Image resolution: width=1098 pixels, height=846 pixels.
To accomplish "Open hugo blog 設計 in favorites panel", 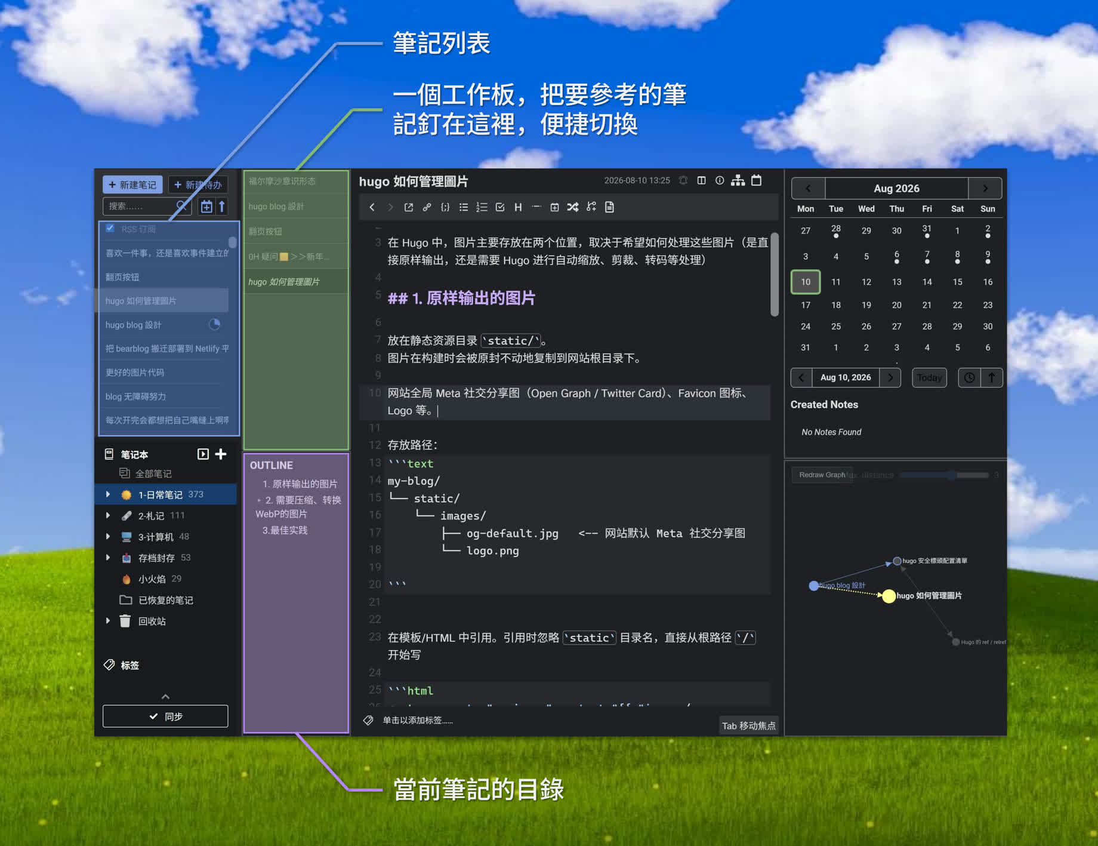I will (296, 207).
